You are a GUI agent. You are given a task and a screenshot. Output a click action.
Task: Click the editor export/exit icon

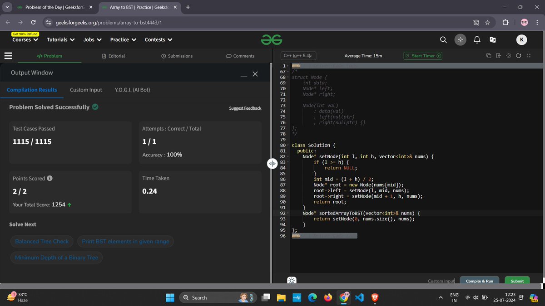498,56
